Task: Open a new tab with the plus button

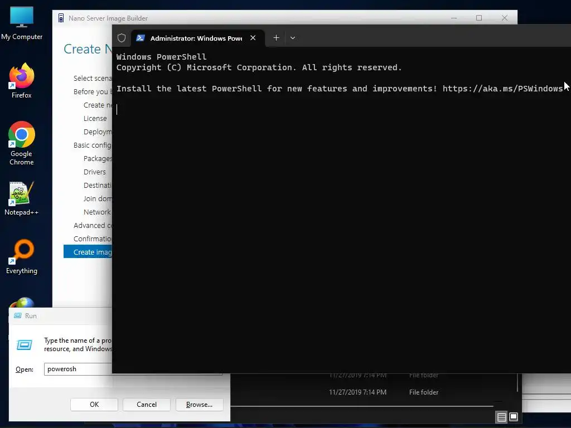Action: pos(277,38)
